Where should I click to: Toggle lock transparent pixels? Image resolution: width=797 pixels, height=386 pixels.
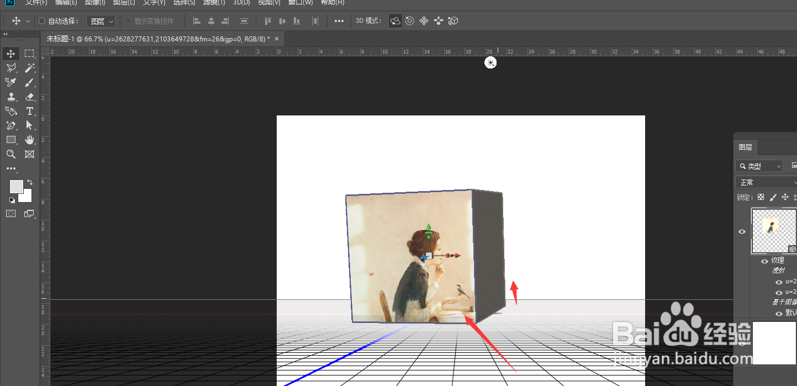click(761, 197)
